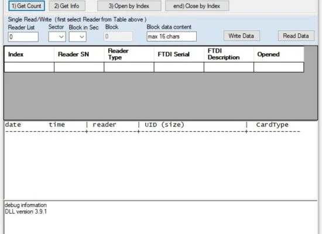322x234 pixels.
Task: Click the FTDI Serial column header
Action: click(x=179, y=54)
